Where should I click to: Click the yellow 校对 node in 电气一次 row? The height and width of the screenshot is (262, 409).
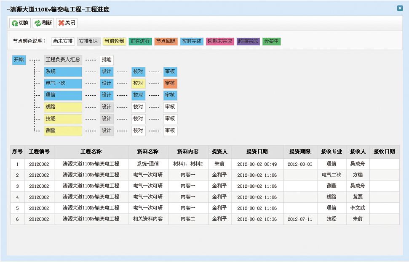pyautogui.click(x=138, y=84)
